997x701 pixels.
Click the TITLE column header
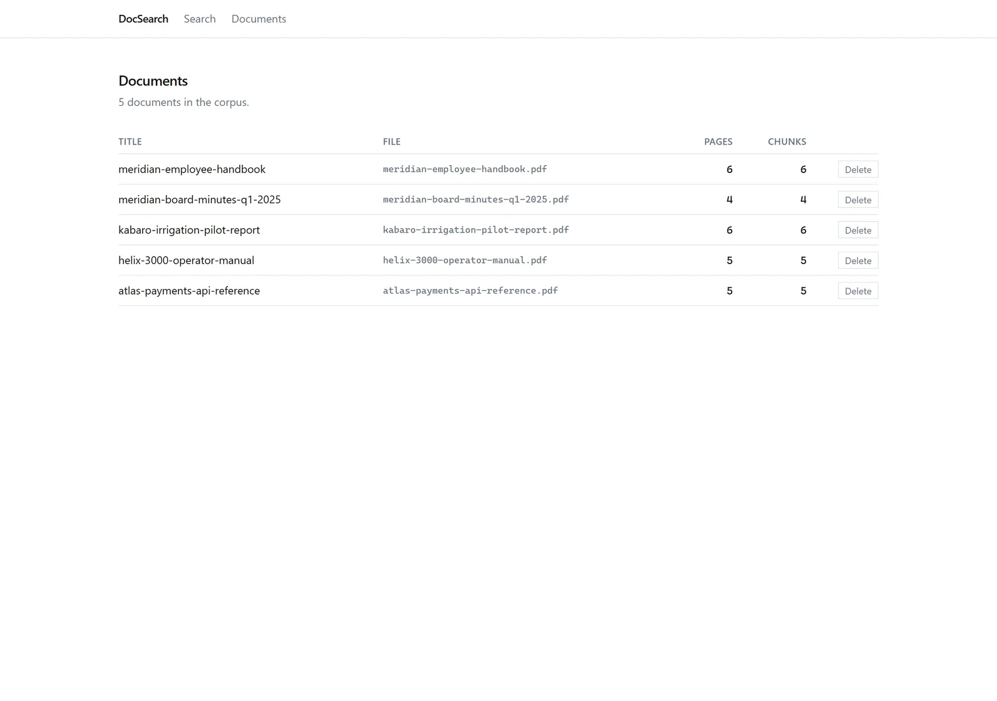click(x=130, y=141)
